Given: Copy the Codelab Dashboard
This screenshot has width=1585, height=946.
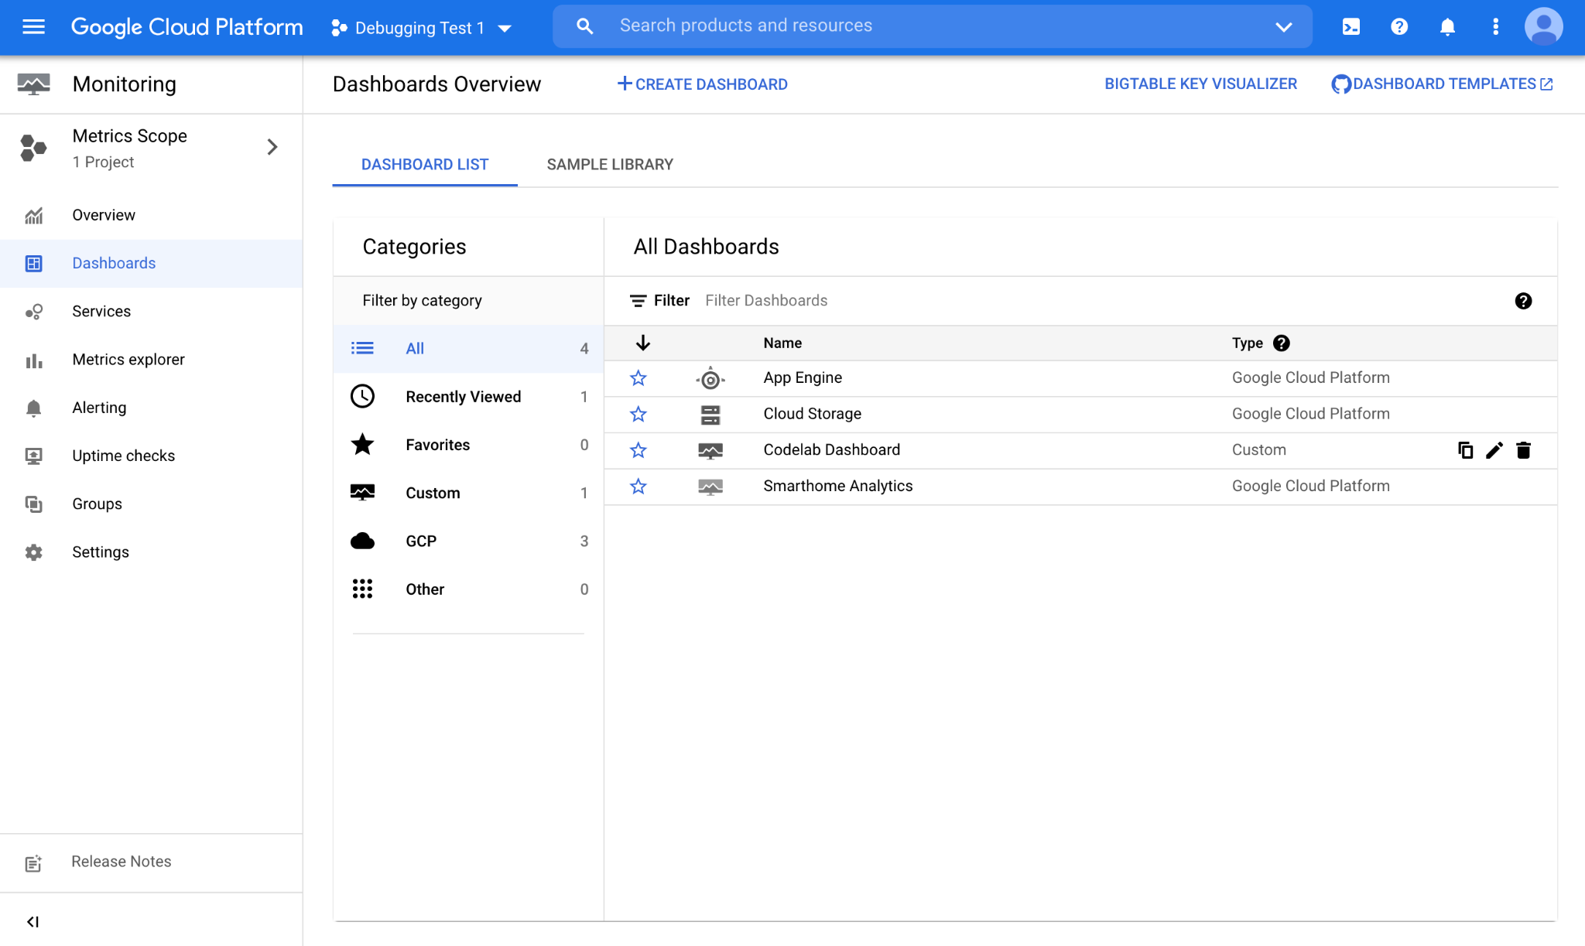Looking at the screenshot, I should (1465, 450).
